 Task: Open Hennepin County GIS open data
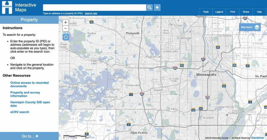pos(30,104)
